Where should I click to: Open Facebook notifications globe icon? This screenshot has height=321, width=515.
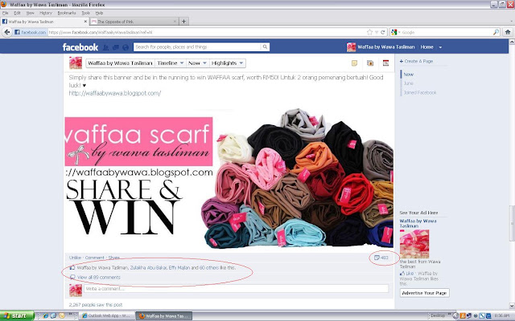(126, 47)
